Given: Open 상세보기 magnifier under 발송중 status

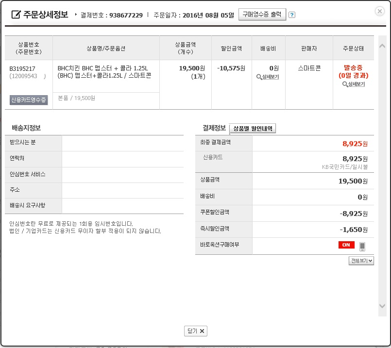Looking at the screenshot, I should pos(353,84).
